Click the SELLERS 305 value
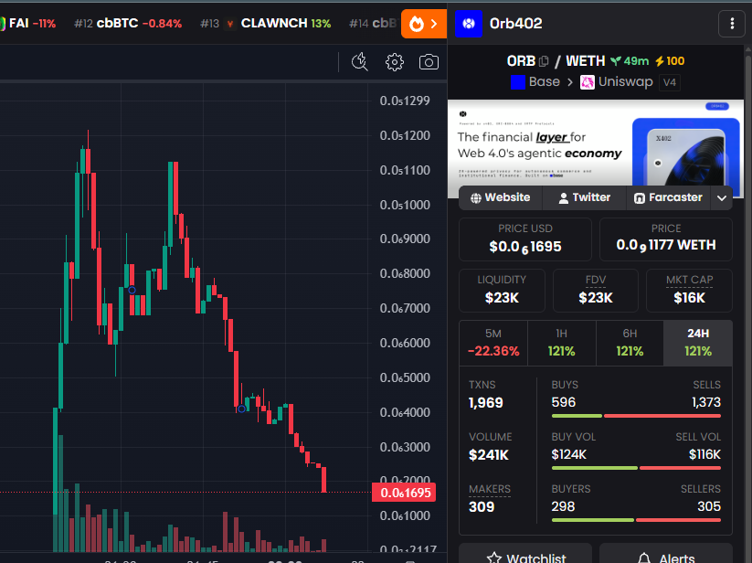The height and width of the screenshot is (563, 752). [709, 506]
